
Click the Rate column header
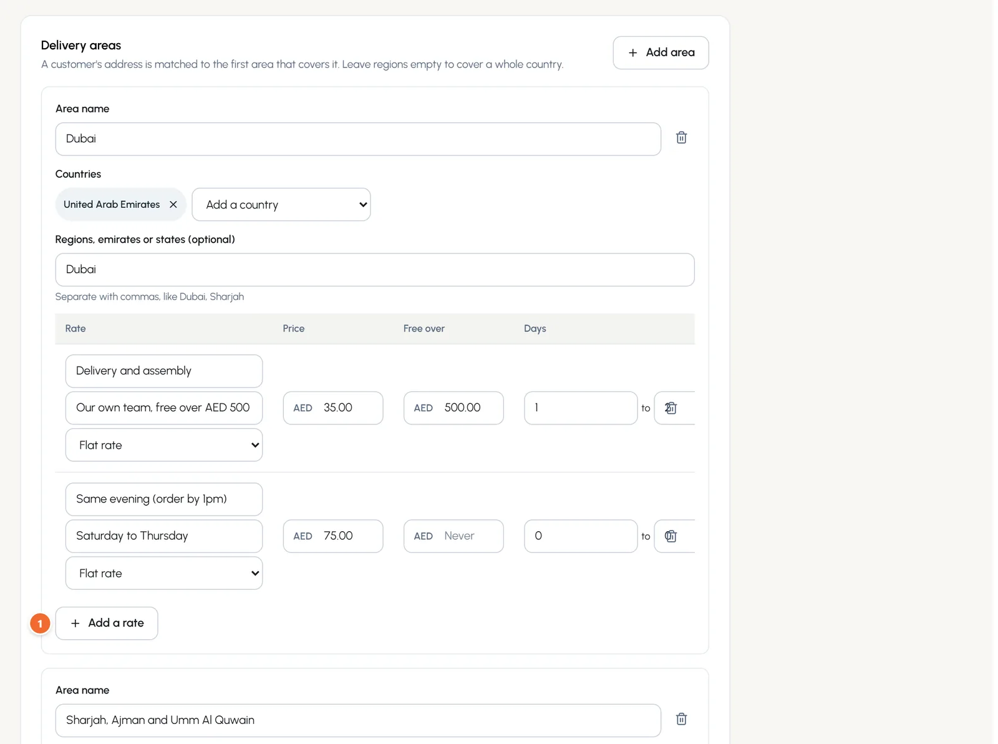[x=75, y=328]
